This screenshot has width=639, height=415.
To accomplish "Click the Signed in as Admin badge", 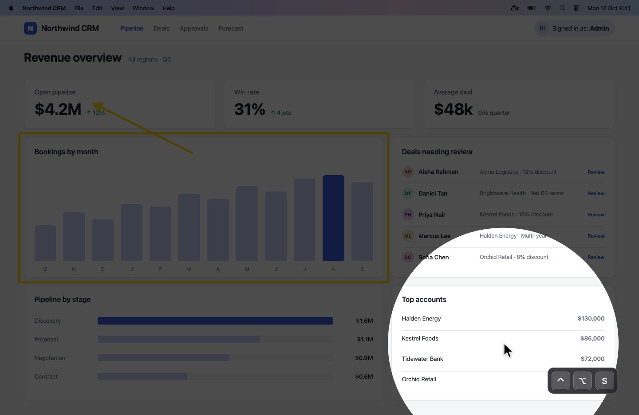I will [574, 28].
